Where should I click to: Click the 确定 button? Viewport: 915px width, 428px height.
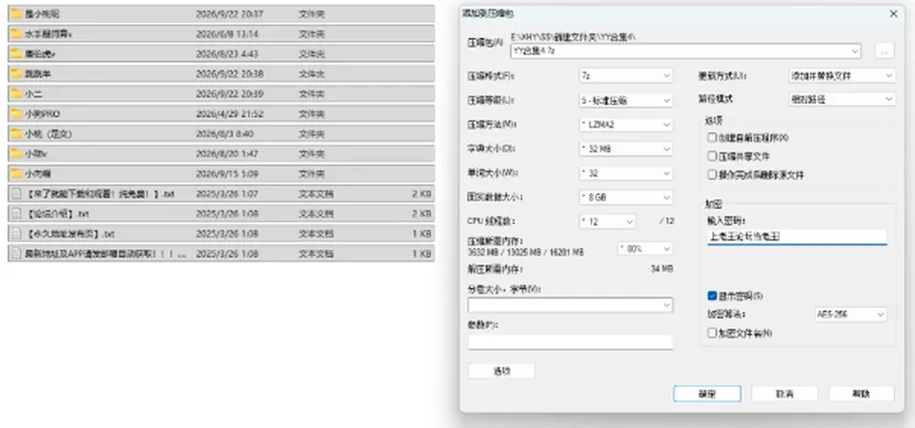coord(706,394)
